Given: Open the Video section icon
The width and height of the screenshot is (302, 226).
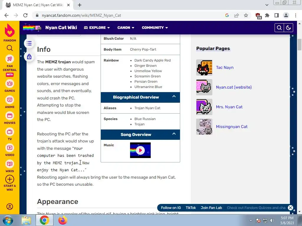Looking at the screenshot, I should (x=10, y=148).
